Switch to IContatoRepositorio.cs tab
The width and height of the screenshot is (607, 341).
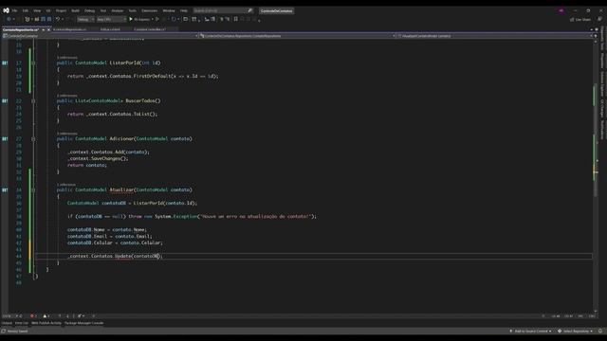click(x=69, y=29)
